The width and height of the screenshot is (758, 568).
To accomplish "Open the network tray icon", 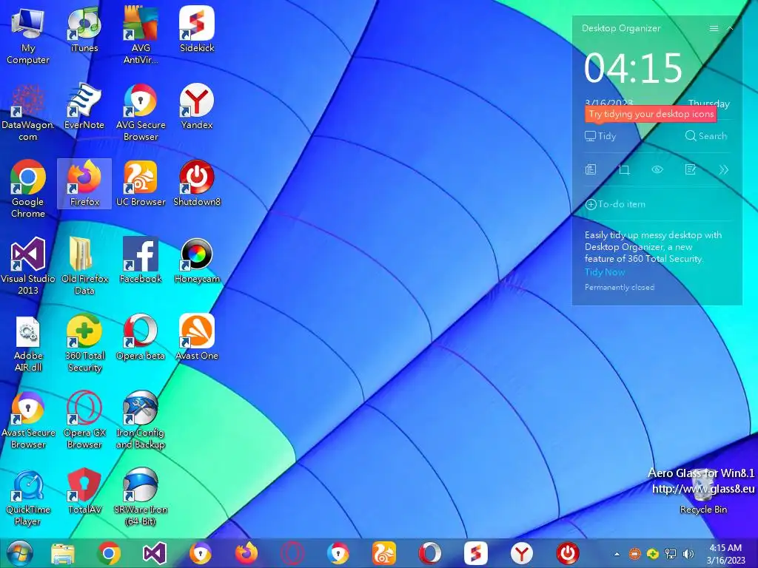I will tap(671, 553).
